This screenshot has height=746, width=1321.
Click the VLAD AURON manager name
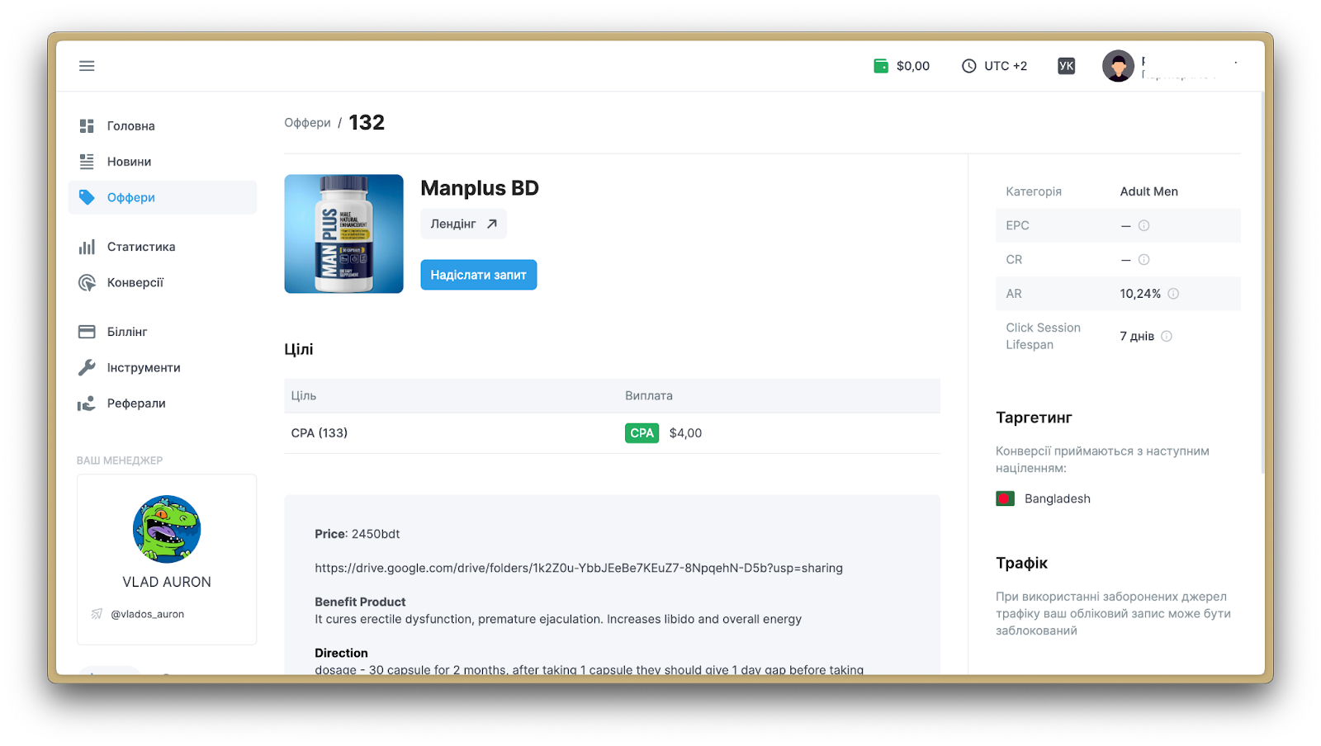pyautogui.click(x=167, y=582)
